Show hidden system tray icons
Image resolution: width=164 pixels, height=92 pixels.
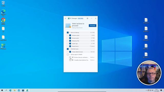pyautogui.click(x=146, y=90)
